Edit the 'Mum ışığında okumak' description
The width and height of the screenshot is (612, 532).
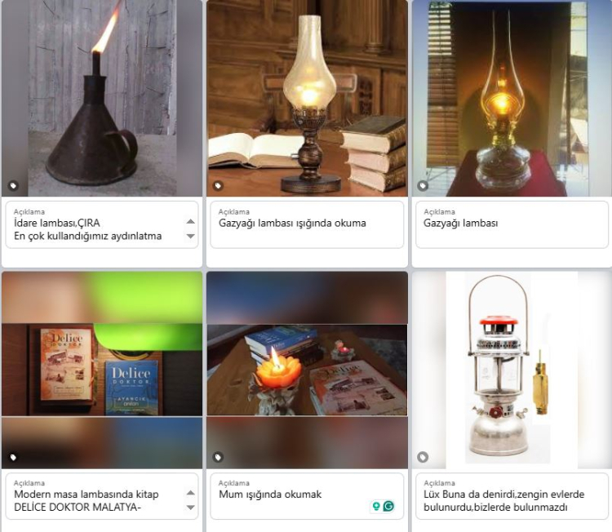click(307, 496)
